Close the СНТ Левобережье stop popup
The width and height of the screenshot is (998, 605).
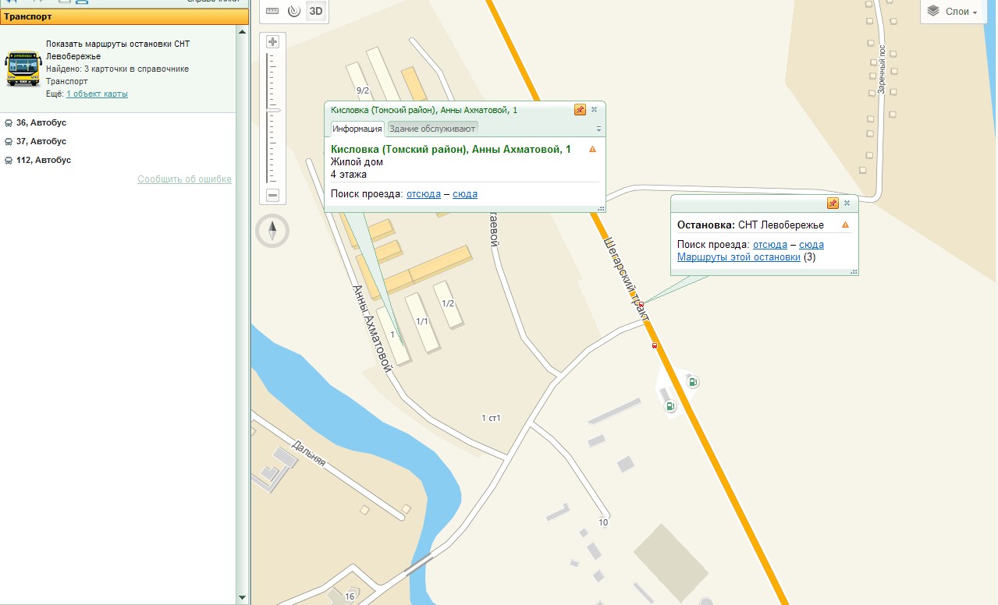[x=847, y=203]
